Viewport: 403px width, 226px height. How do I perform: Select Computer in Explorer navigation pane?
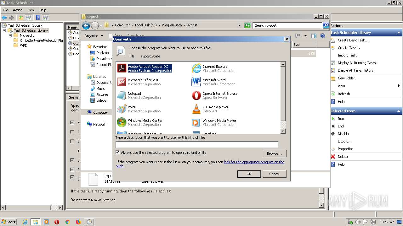pyautogui.click(x=100, y=112)
